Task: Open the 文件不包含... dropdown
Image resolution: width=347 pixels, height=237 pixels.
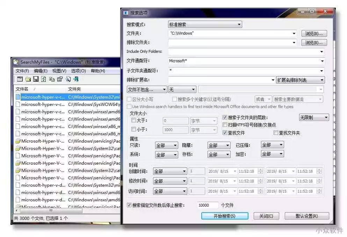Action: point(147,89)
